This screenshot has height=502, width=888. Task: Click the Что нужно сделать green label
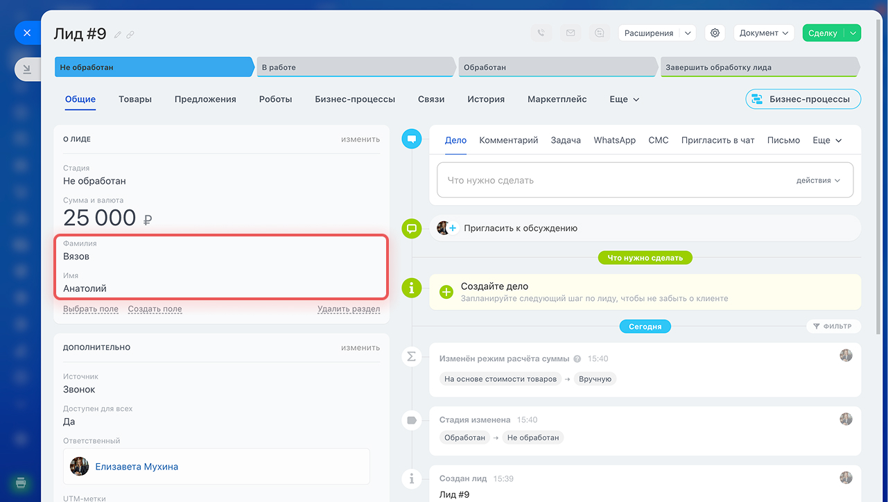645,258
